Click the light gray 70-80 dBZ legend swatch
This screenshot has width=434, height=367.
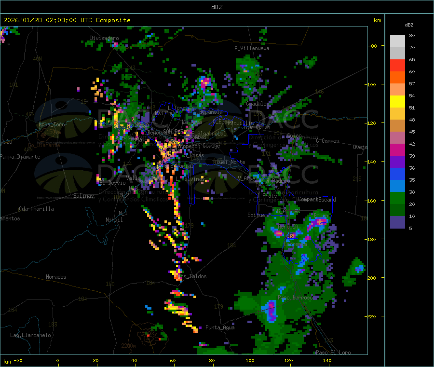click(x=397, y=41)
